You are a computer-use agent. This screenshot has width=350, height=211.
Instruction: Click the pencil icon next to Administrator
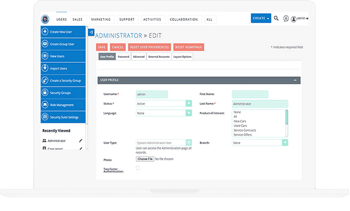click(81, 141)
